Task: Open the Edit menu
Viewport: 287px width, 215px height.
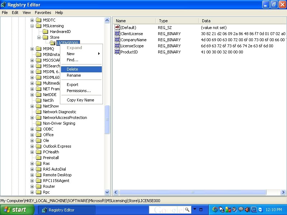Action: tap(15, 13)
